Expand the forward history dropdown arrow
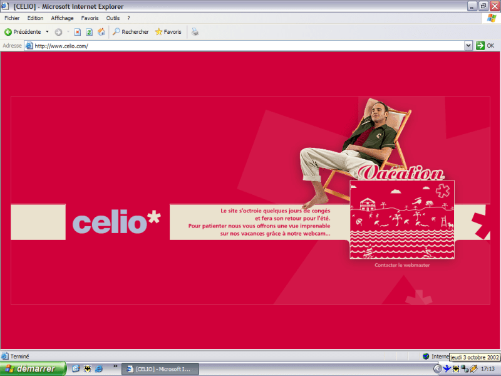Viewport: 501px width, 376px height. coord(68,32)
